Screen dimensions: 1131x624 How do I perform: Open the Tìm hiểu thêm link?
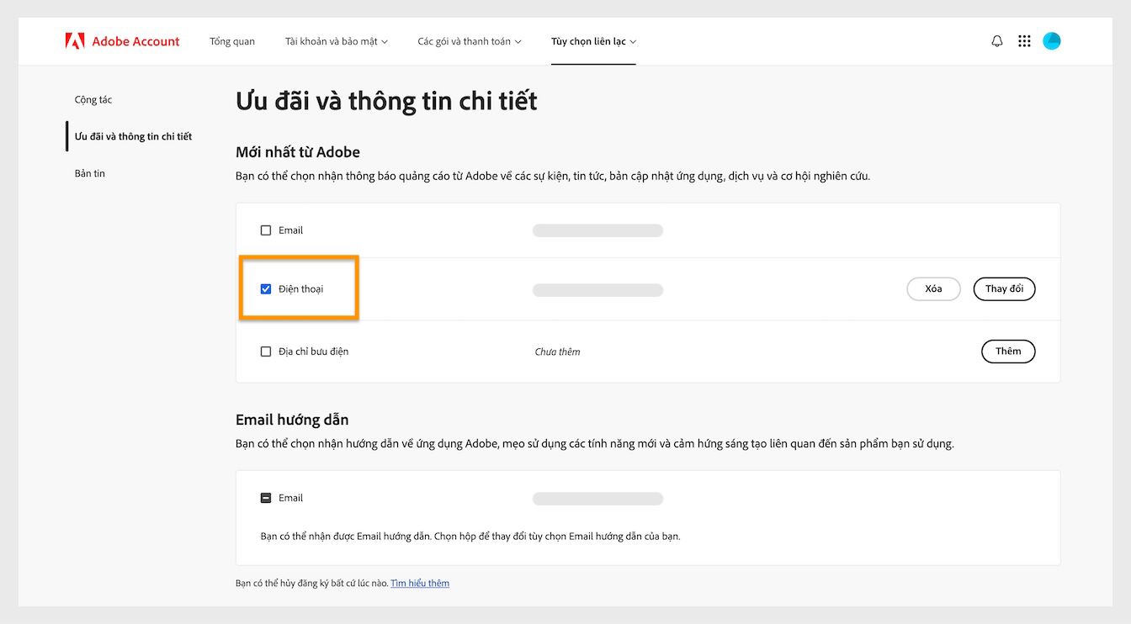420,583
